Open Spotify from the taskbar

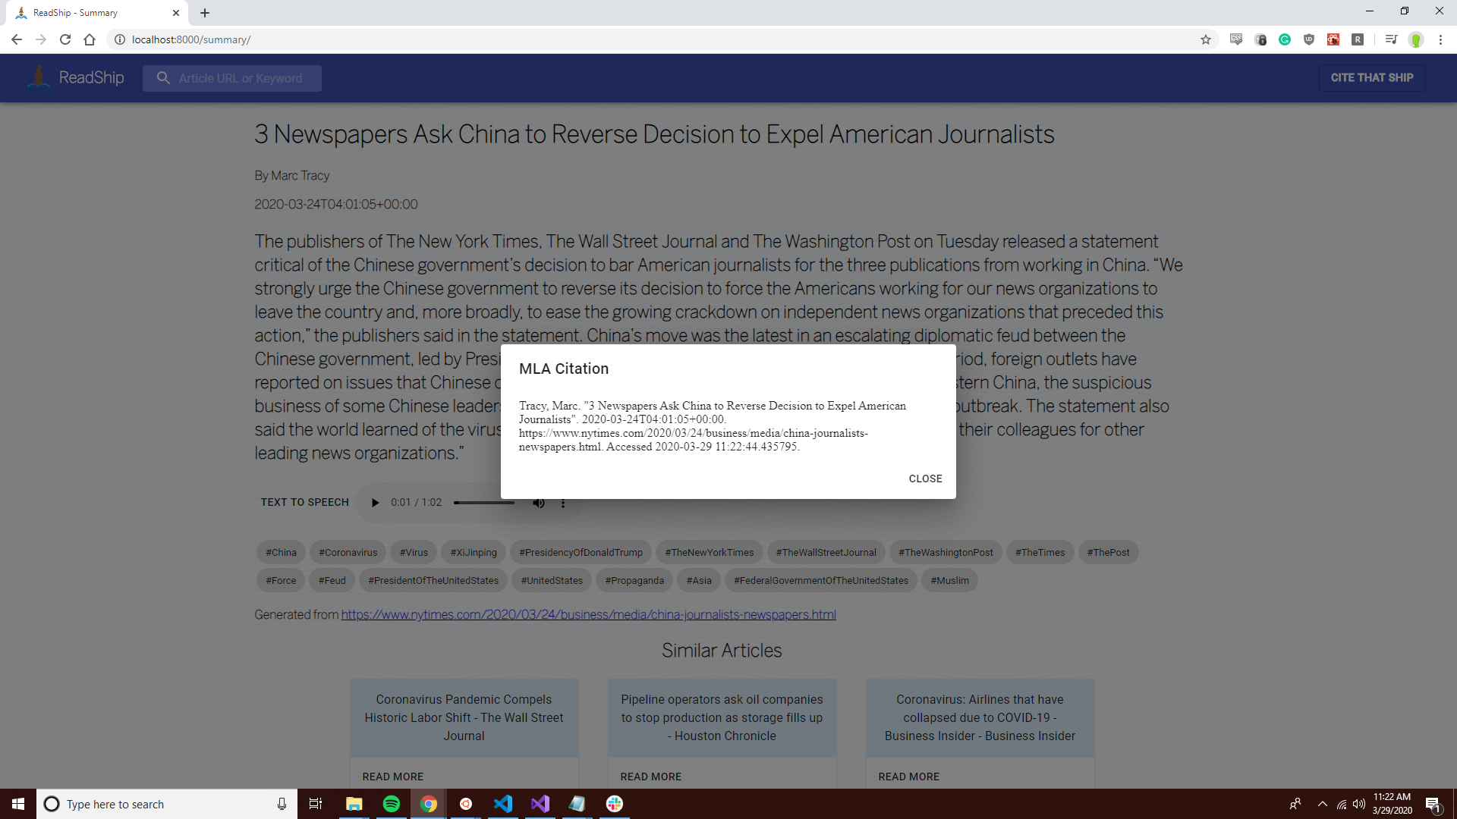[x=392, y=804]
